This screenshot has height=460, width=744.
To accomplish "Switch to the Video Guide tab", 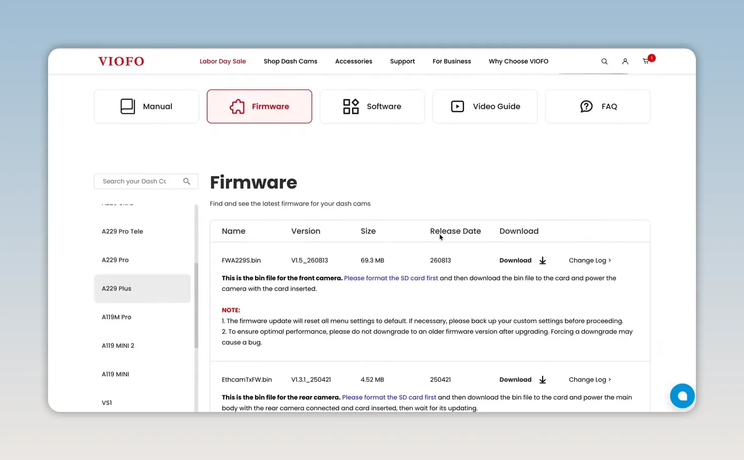I will (485, 106).
